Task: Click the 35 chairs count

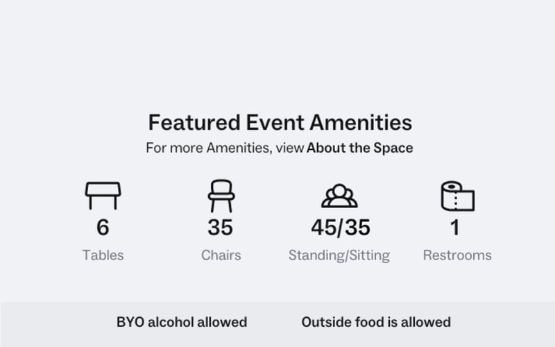Action: click(221, 228)
